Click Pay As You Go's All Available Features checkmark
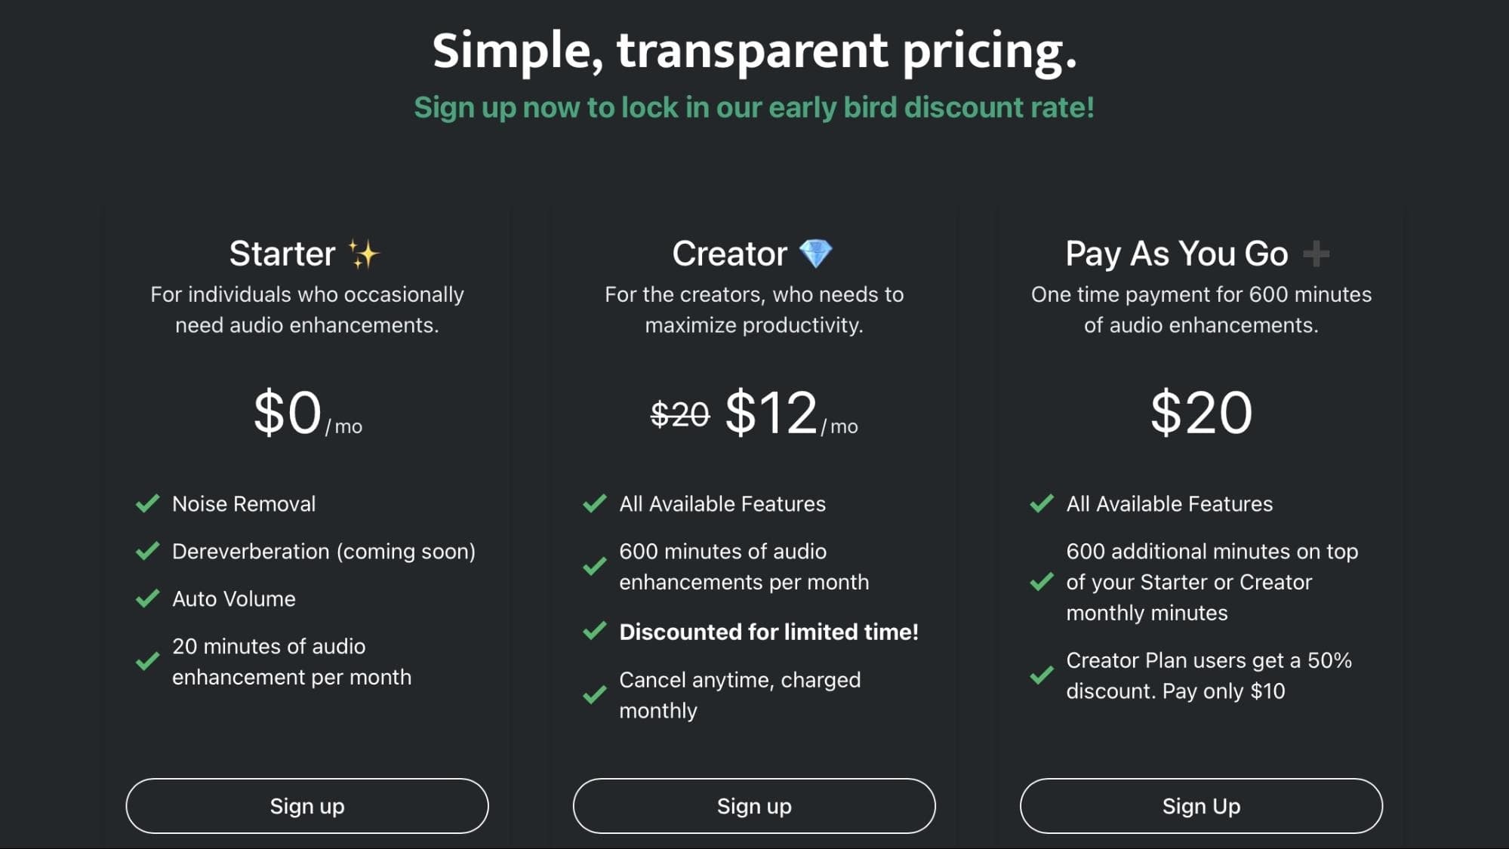This screenshot has width=1509, height=849. coord(1042,503)
